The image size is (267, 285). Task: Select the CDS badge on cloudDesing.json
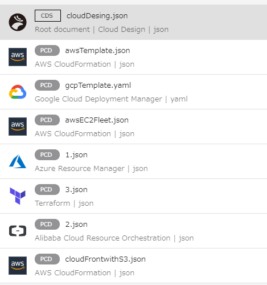pyautogui.click(x=48, y=15)
